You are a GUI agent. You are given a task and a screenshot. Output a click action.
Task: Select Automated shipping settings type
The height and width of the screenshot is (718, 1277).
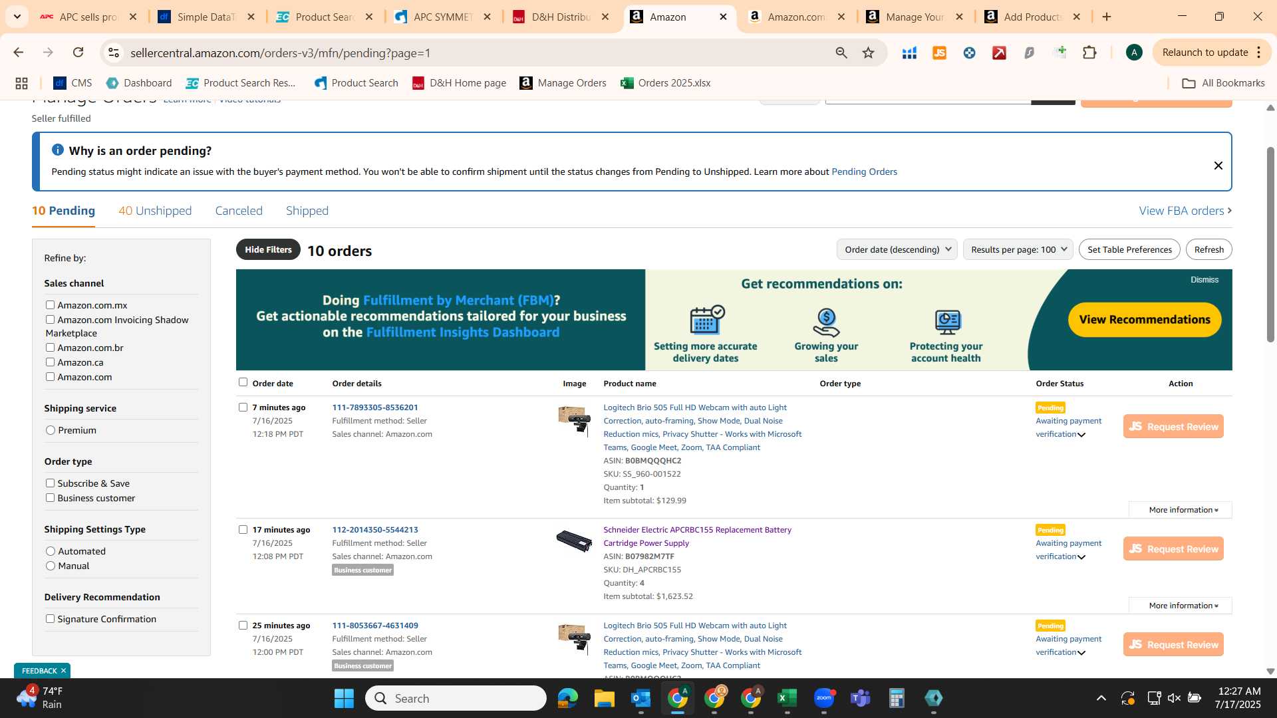click(51, 551)
